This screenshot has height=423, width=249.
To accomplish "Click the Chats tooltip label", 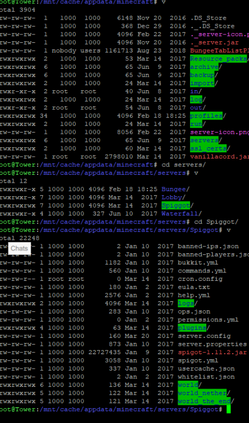I will click(19, 248).
